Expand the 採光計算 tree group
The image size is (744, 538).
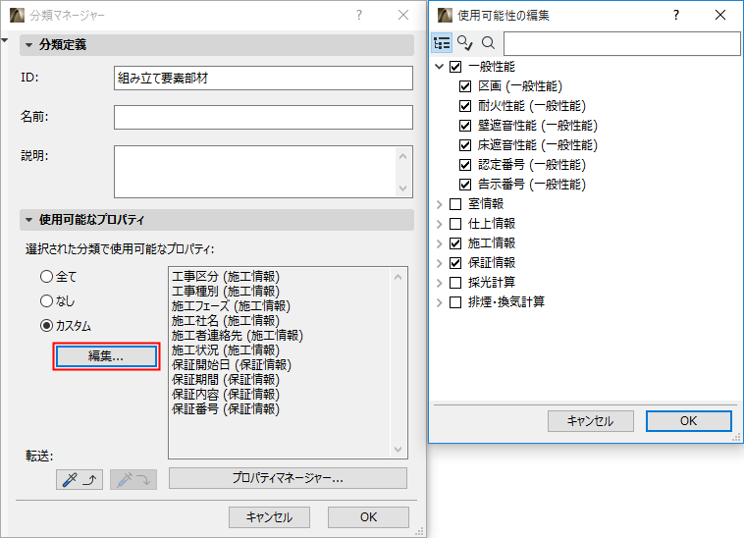pos(440,283)
